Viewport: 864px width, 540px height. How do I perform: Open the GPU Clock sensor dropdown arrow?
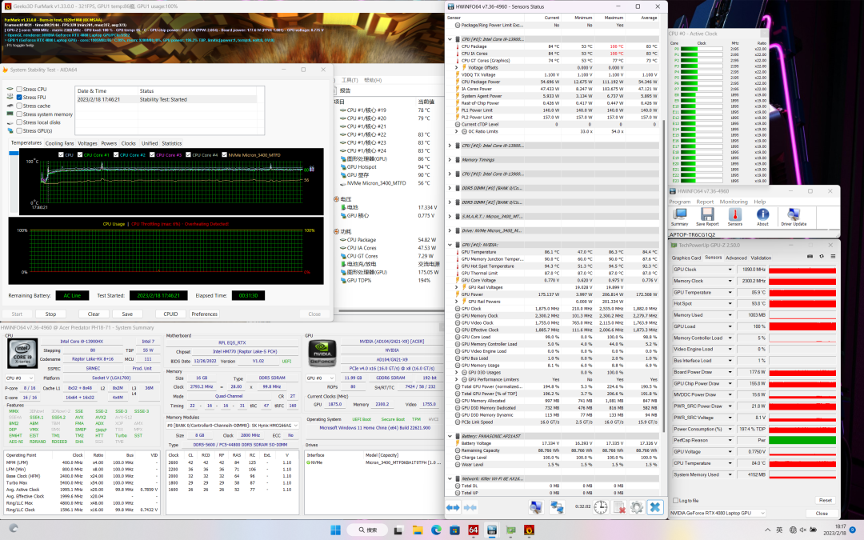730,270
